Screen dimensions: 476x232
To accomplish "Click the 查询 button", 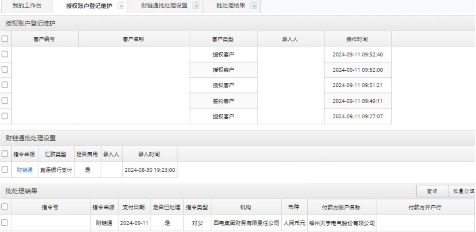I will point(432,191).
